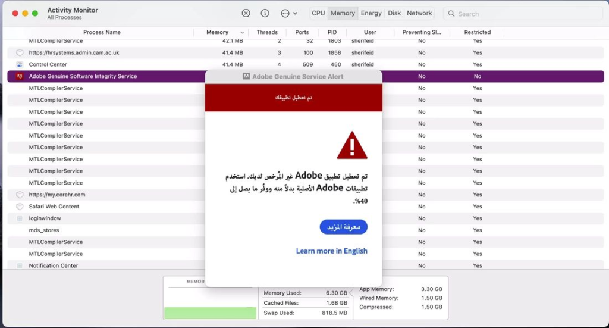Switch to the Disk tab
This screenshot has width=609, height=328.
[394, 13]
